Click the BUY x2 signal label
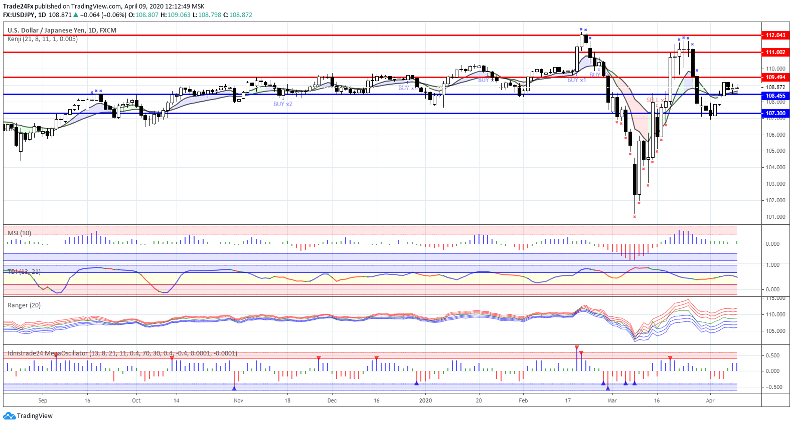Viewport: 793px width, 425px height. (x=283, y=104)
